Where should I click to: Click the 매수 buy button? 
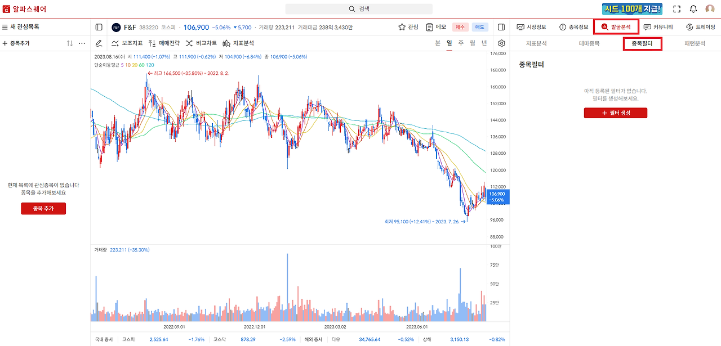[460, 27]
